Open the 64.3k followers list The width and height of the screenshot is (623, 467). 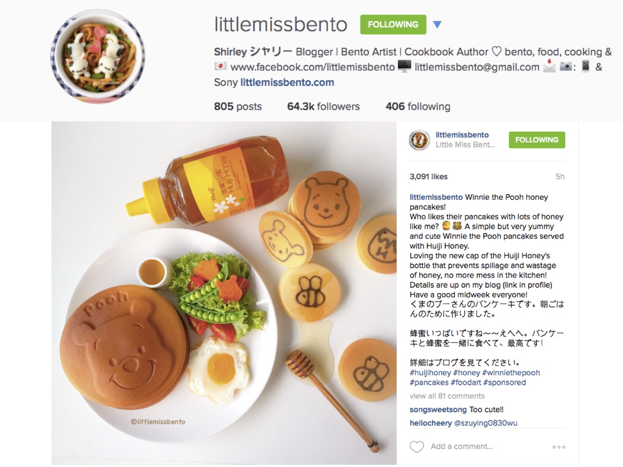pyautogui.click(x=323, y=107)
